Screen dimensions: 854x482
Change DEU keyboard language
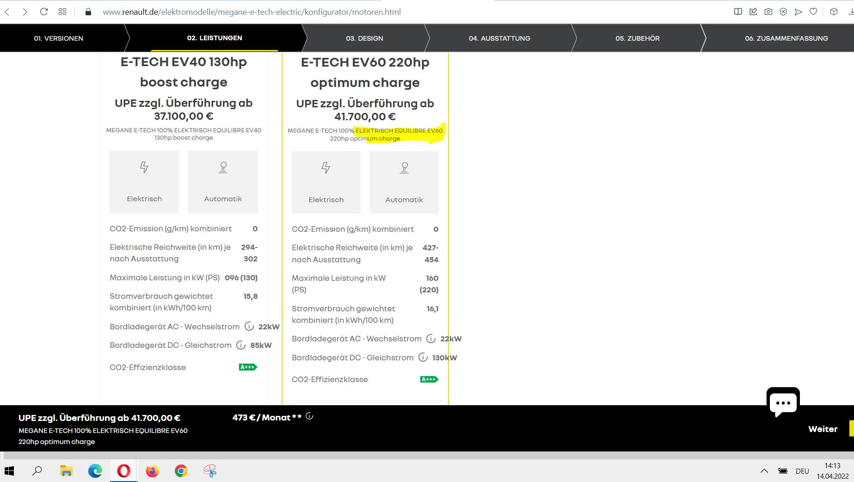(803, 471)
